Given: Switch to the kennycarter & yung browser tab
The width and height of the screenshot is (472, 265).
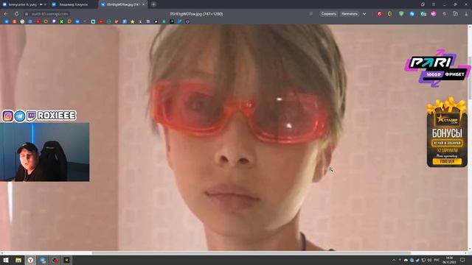Looking at the screenshot, I should click(24, 4).
